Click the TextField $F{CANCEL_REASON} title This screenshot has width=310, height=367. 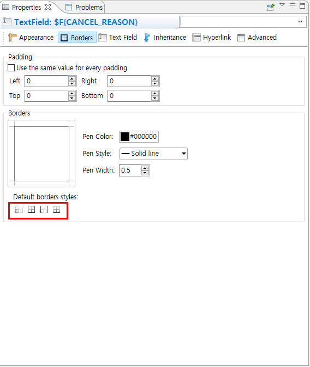[76, 22]
